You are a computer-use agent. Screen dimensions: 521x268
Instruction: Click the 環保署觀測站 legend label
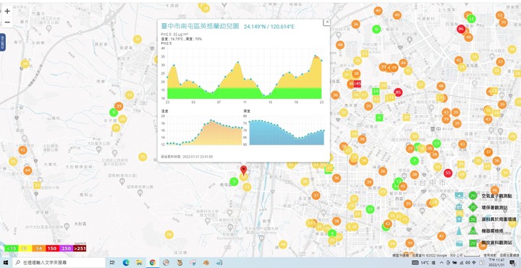(495, 207)
